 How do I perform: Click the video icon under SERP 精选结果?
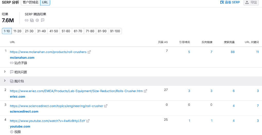(x=37, y=20)
